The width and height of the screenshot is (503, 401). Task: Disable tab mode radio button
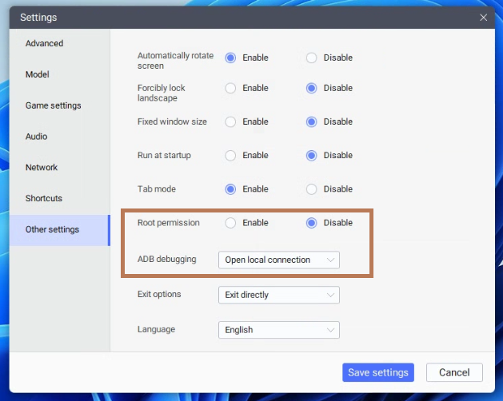coord(312,189)
